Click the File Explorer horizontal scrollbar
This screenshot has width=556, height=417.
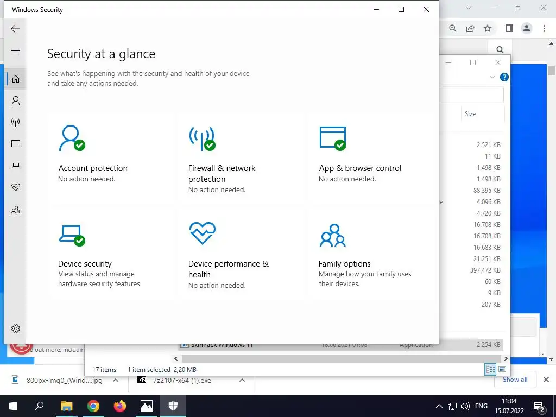341,358
